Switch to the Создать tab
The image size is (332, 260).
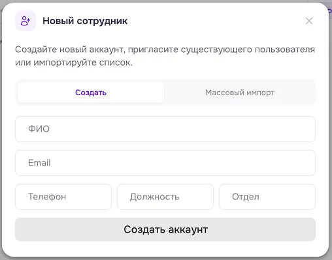pyautogui.click(x=91, y=93)
